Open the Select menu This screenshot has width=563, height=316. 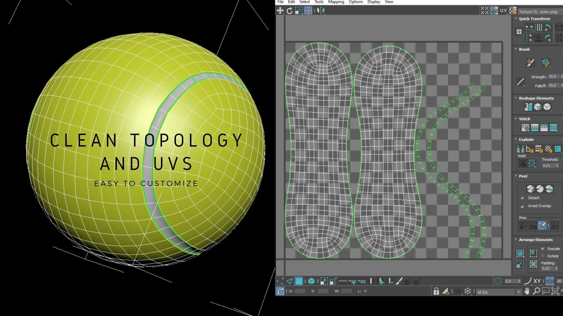[x=304, y=2]
